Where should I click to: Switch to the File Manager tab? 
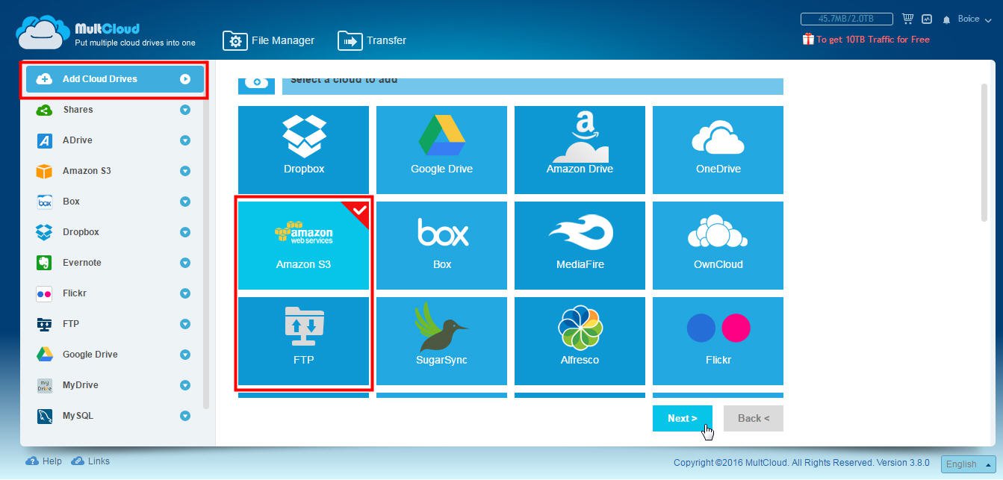(x=268, y=40)
